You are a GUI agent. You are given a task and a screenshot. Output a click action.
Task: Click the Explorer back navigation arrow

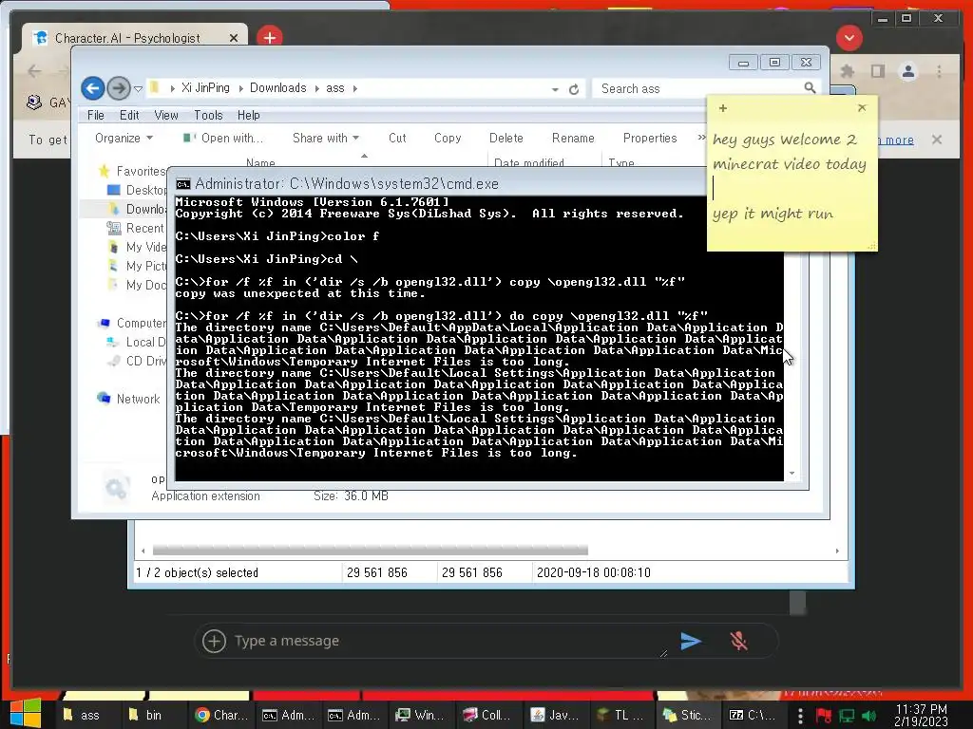93,88
